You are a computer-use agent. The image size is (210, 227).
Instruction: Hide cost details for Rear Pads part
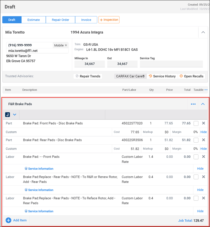[203, 149]
